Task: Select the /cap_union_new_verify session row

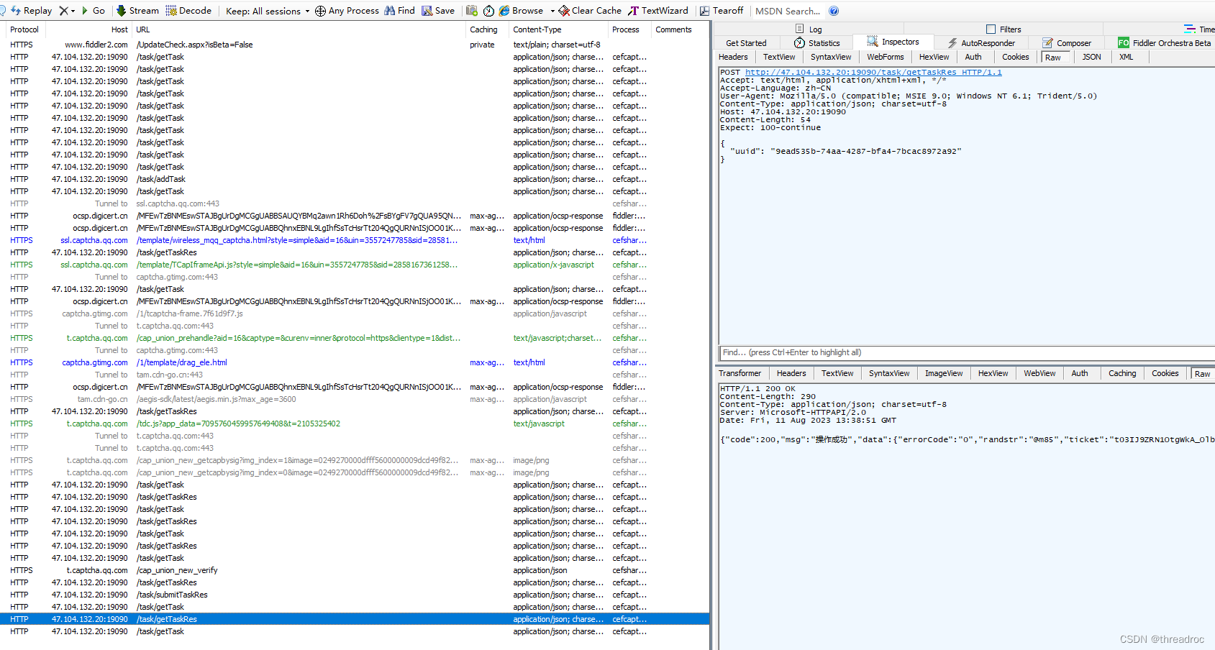Action: click(x=355, y=570)
